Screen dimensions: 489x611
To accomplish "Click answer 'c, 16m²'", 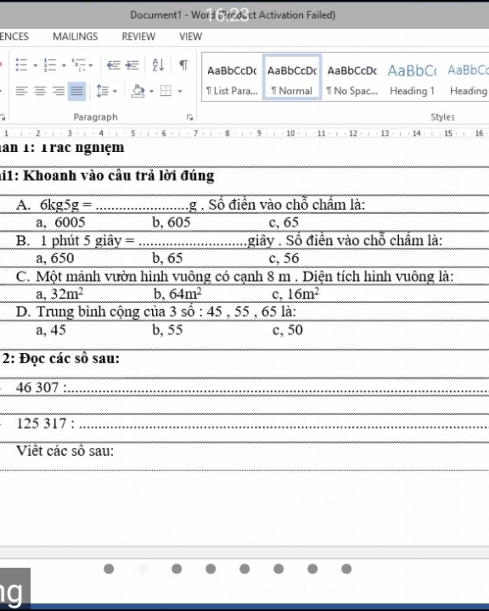I will 296,294.
